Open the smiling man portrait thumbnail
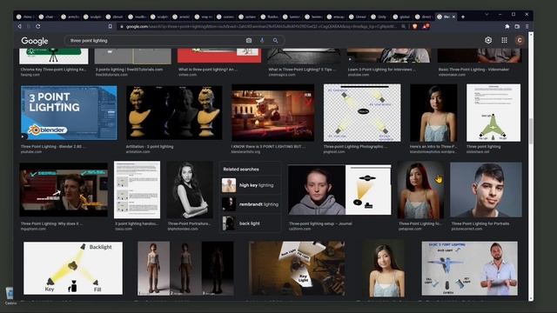This screenshot has width=557, height=313. pos(486,190)
